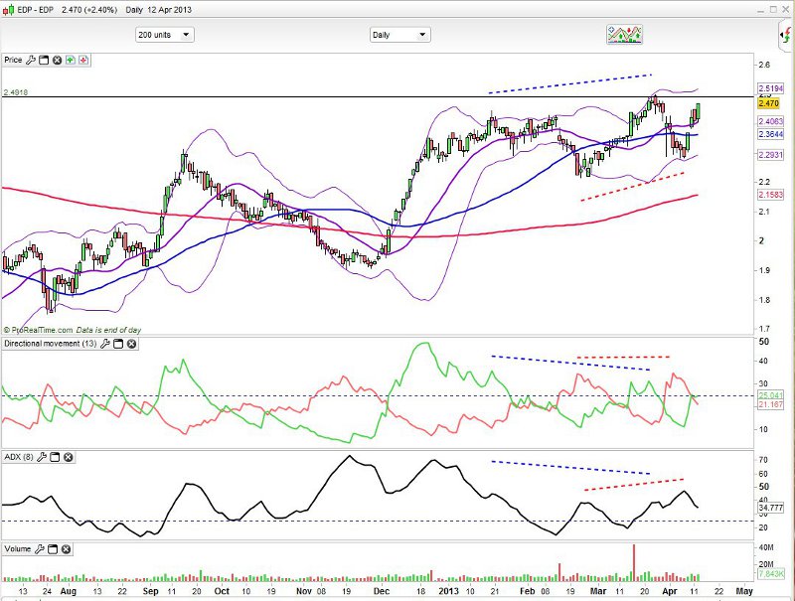Click the Directional movement (13) label
This screenshot has height=601, width=795.
51,344
